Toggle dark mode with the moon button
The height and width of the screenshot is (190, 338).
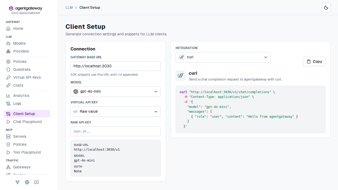point(326,8)
